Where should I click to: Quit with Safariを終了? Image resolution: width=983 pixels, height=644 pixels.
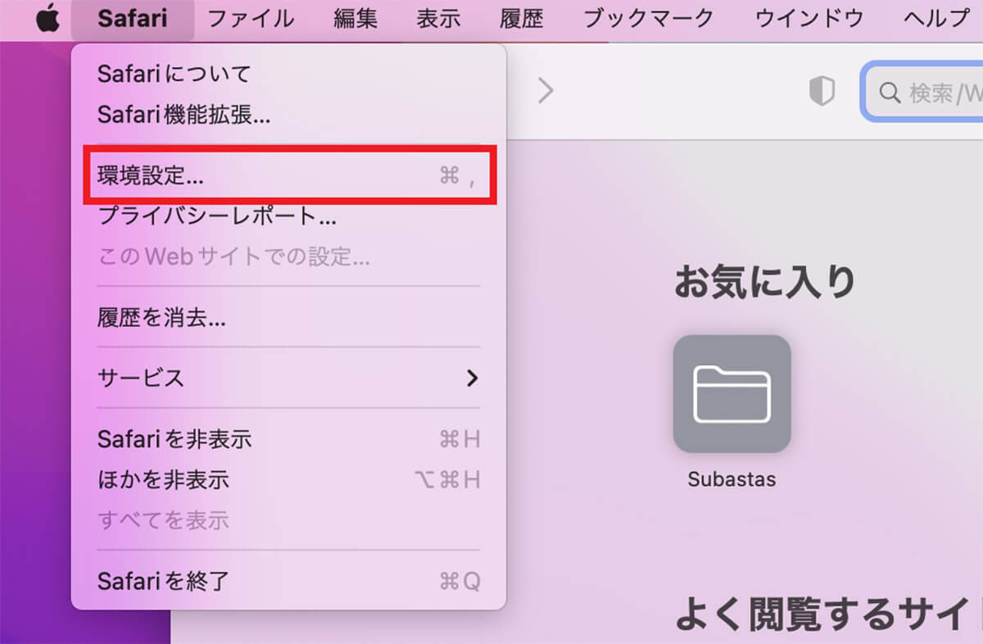pyautogui.click(x=288, y=582)
